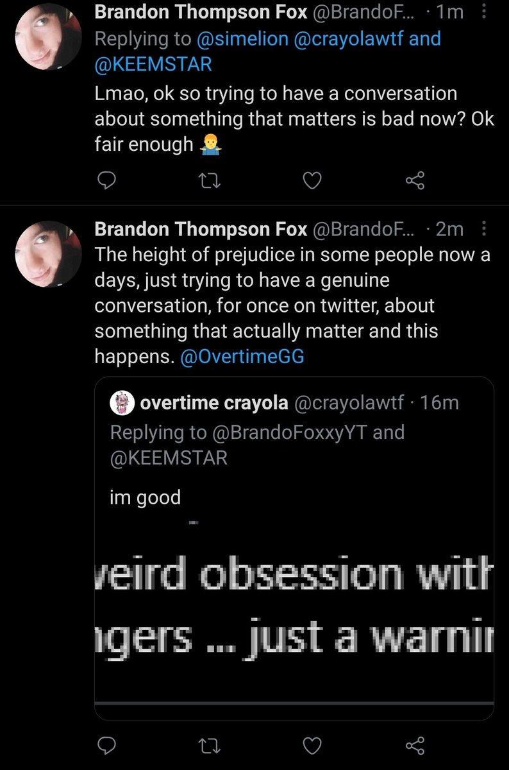
Task: Open more options on the 1m tweet
Action: tap(484, 13)
